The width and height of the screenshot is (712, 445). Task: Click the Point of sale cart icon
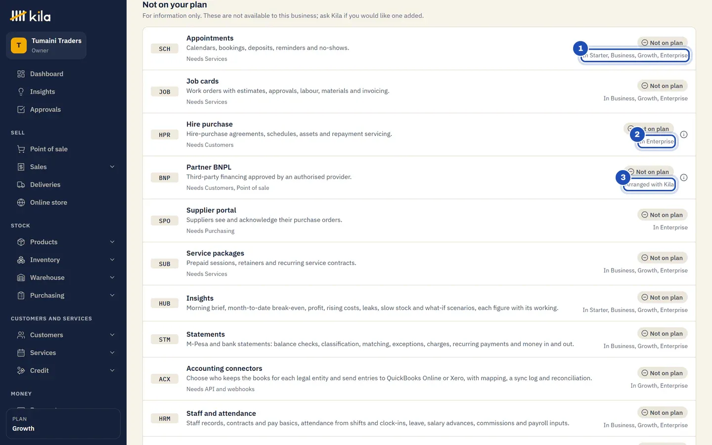21,149
